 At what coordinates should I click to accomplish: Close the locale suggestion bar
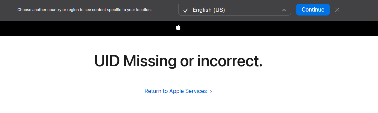tap(337, 10)
